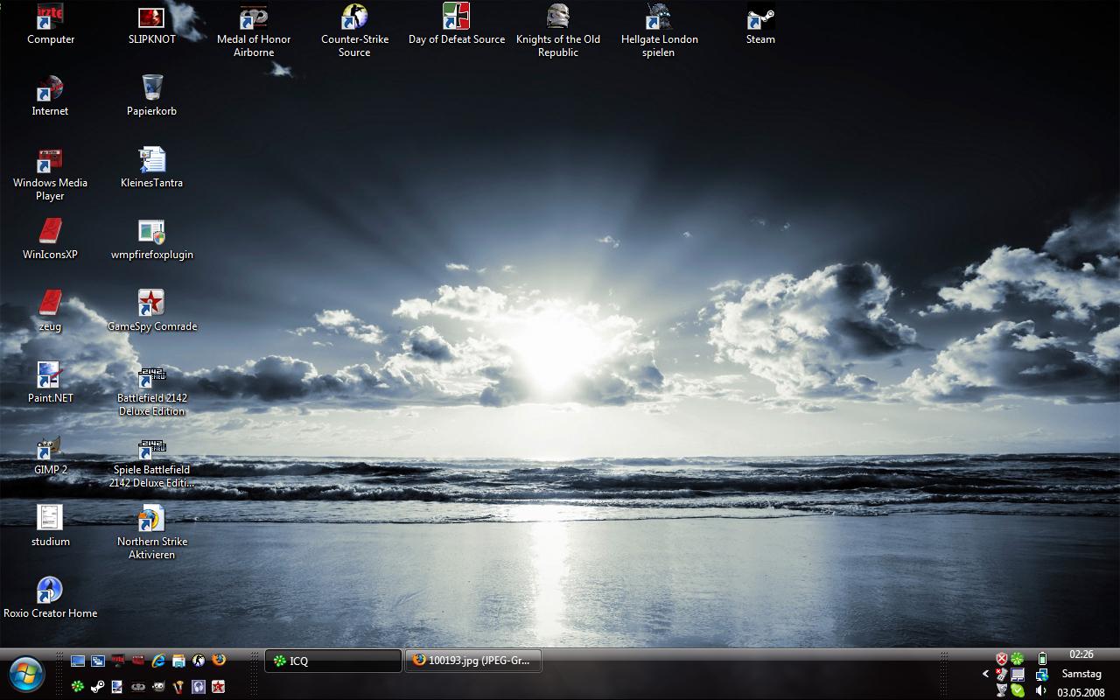Image resolution: width=1120 pixels, height=700 pixels.
Task: Click the Hellgate London spielen shortcut
Action: click(x=659, y=19)
